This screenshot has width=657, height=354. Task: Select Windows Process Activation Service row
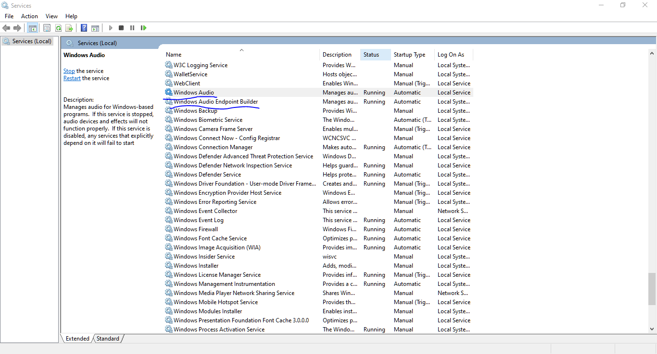tap(318, 330)
